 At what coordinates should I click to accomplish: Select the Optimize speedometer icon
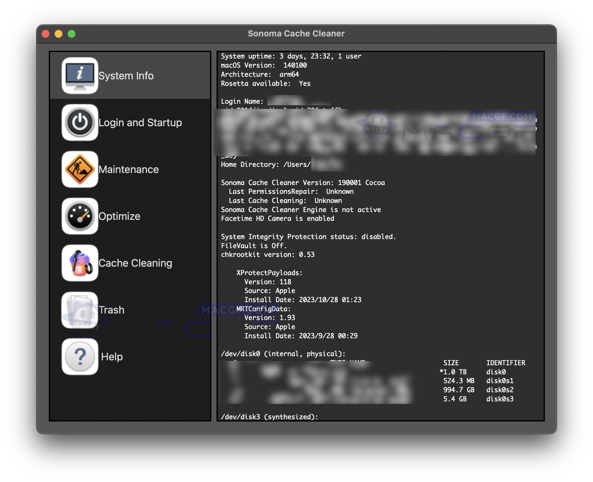[x=80, y=216]
